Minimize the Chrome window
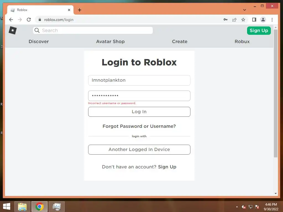This screenshot has width=283, height=212. (x=255, y=6)
